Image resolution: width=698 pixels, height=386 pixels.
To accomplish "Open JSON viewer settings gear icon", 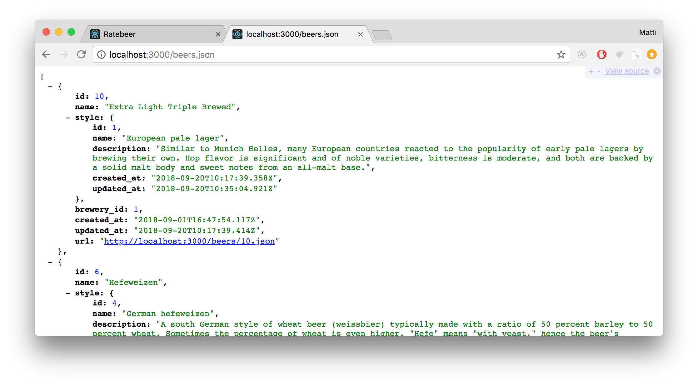I will 657,71.
